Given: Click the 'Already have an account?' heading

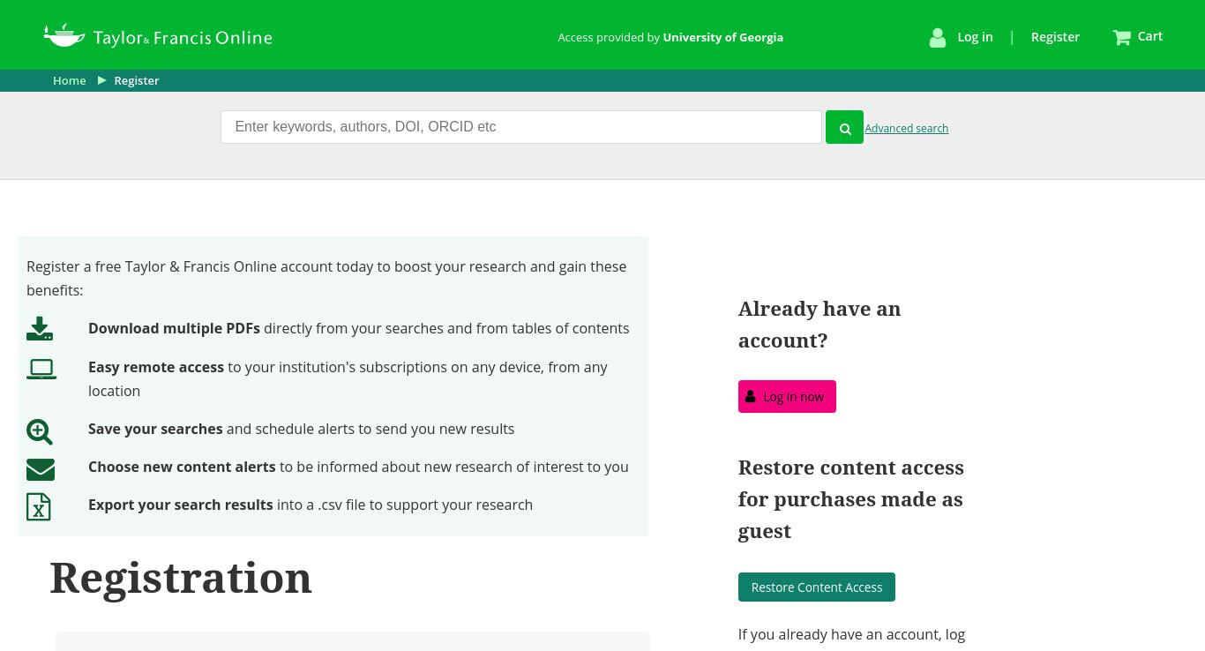Looking at the screenshot, I should pos(820,325).
